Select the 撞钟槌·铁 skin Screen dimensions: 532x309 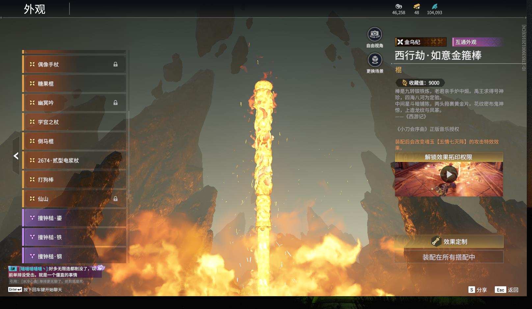click(x=74, y=237)
